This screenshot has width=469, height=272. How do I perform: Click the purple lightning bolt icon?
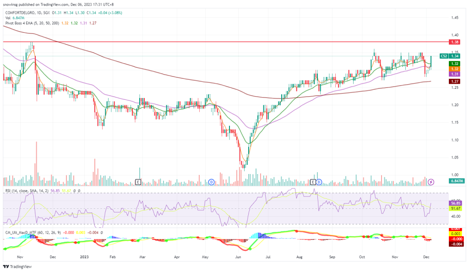coord(431,182)
